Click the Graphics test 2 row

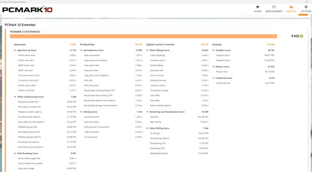click(245, 60)
